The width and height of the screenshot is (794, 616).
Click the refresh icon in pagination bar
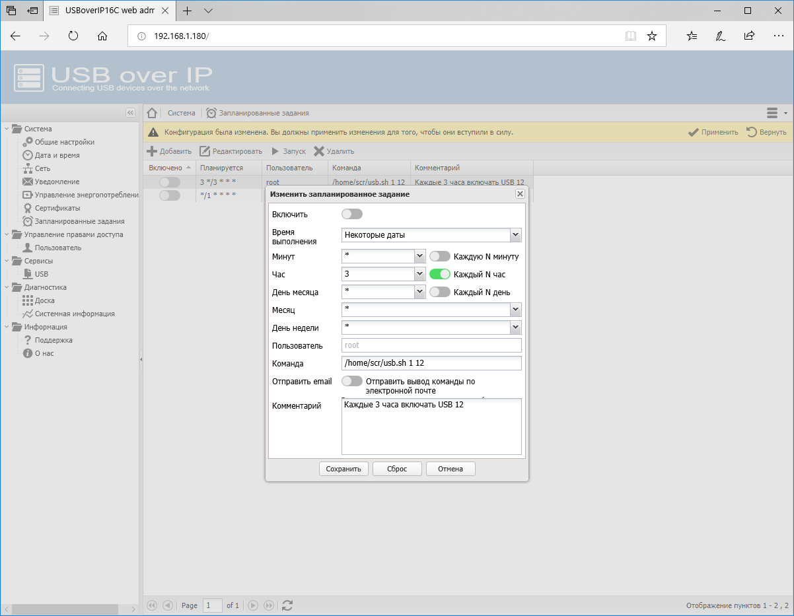click(287, 605)
